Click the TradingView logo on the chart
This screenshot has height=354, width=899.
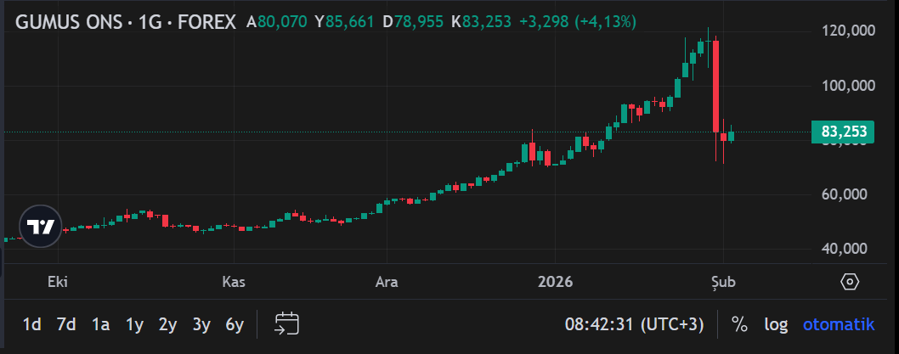[x=40, y=227]
